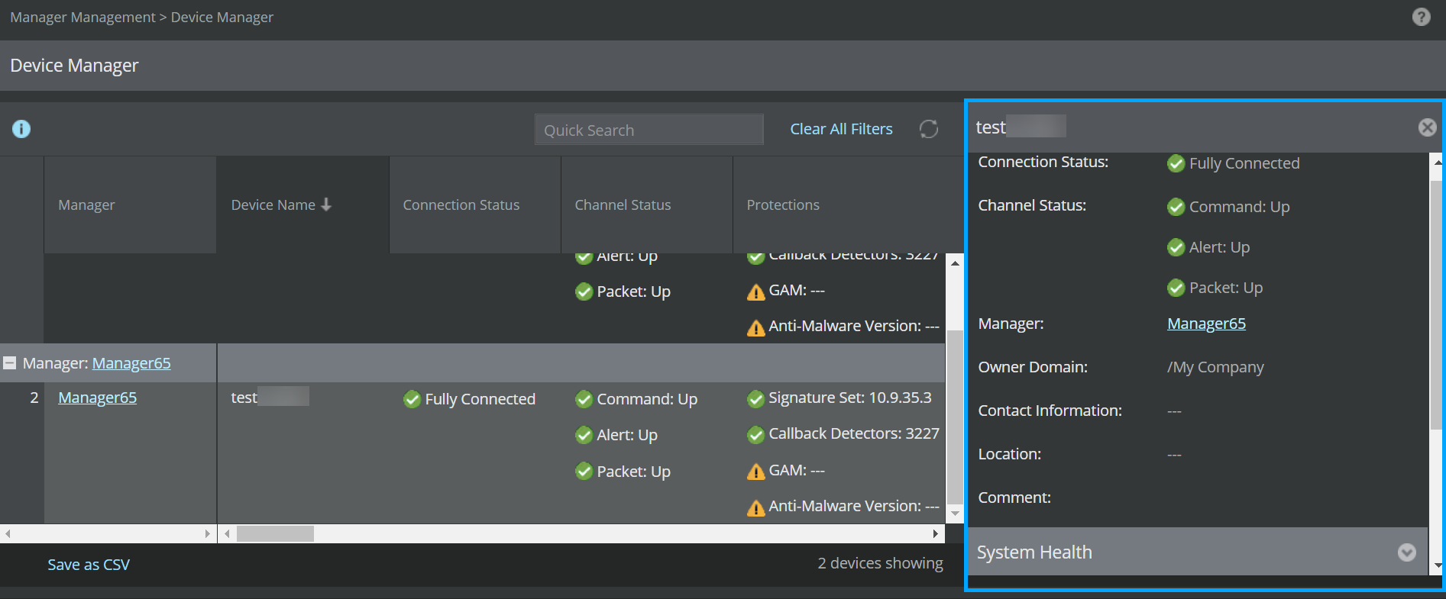Open Manager65 link in details panel
This screenshot has height=599, width=1446.
pyautogui.click(x=1206, y=324)
